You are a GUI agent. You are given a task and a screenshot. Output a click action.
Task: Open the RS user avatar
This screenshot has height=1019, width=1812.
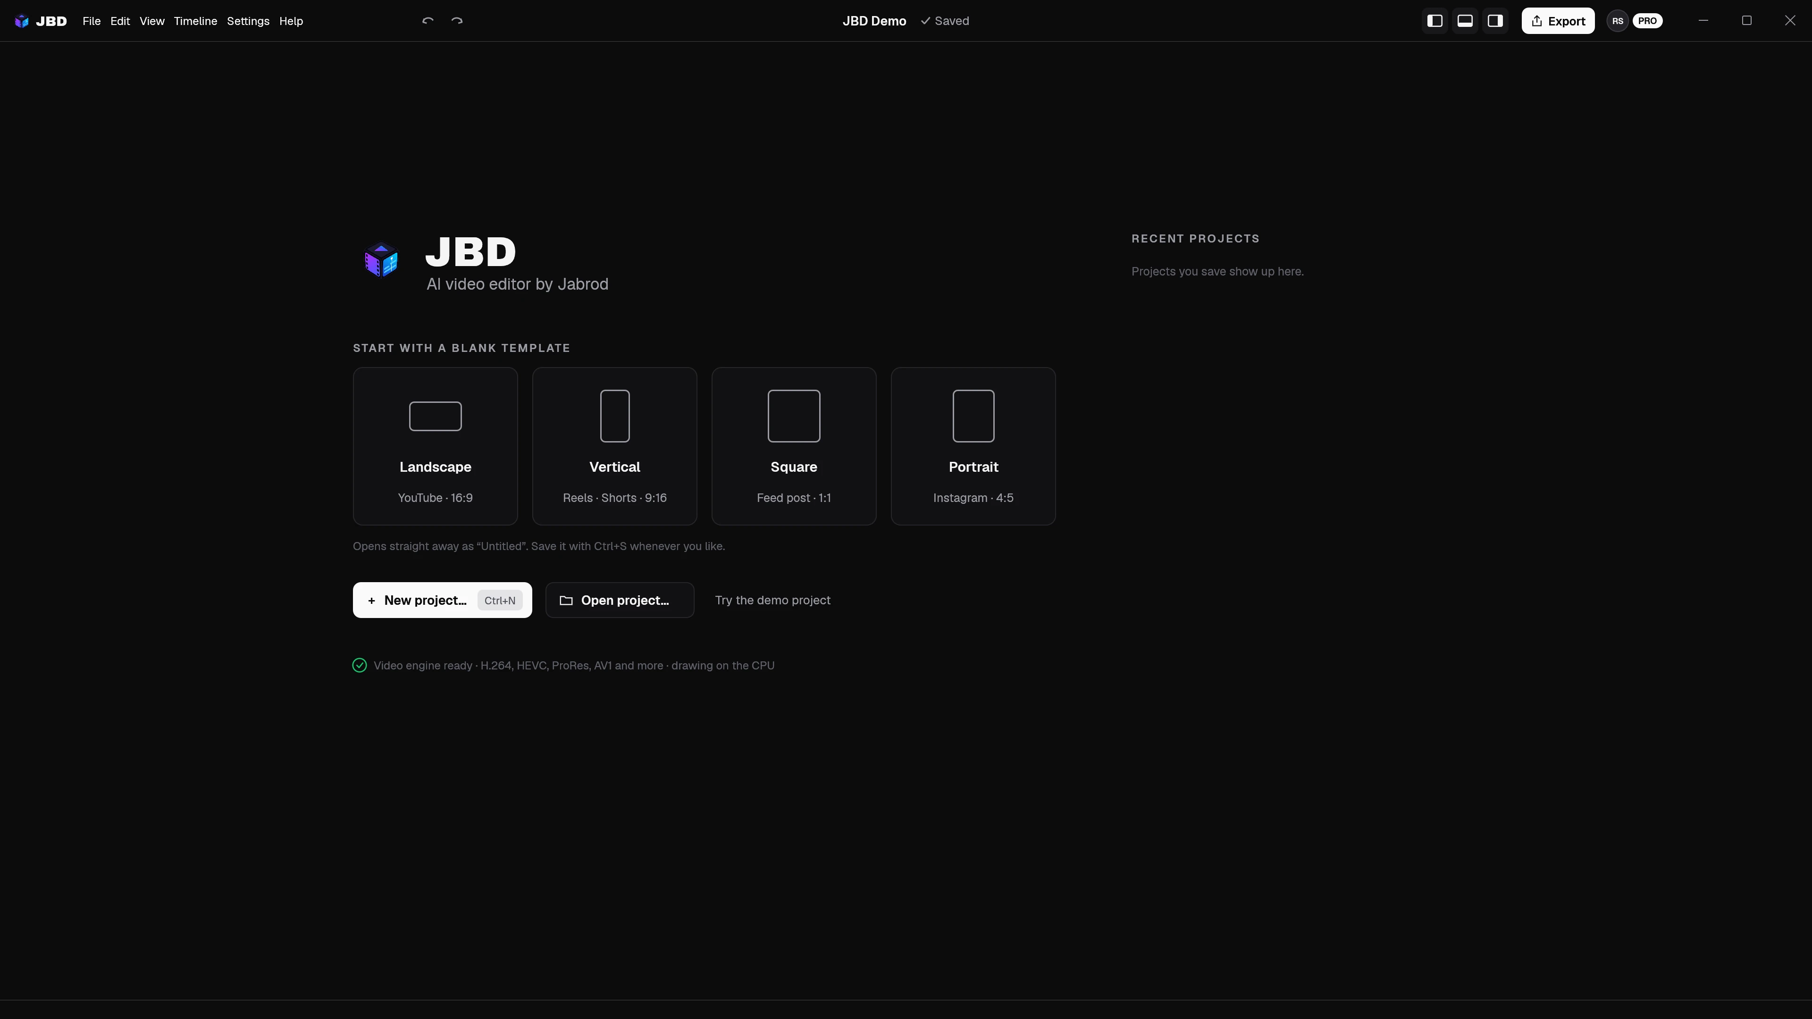1618,21
